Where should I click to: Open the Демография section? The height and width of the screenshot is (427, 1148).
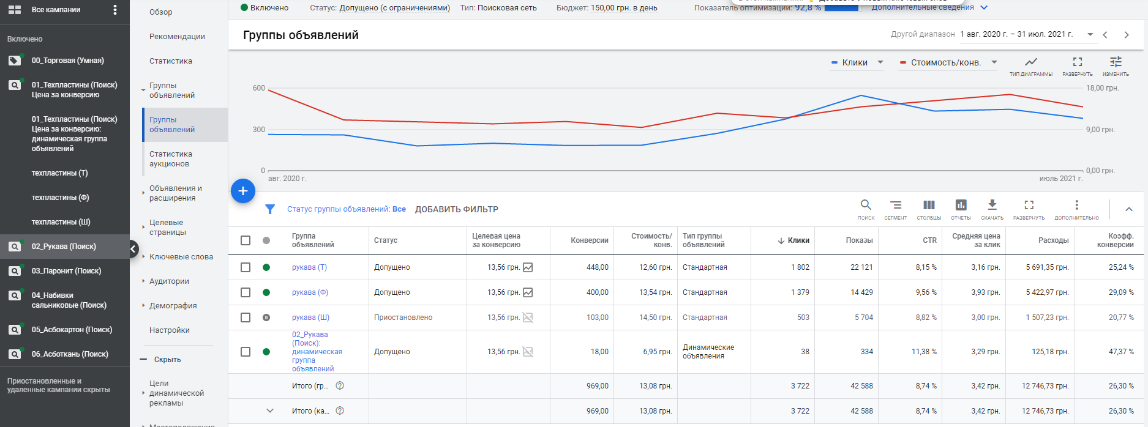click(173, 306)
